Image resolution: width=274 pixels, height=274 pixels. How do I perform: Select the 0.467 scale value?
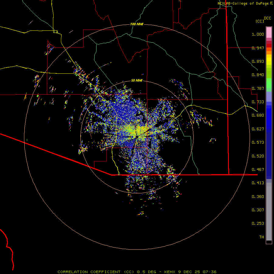[258, 170]
